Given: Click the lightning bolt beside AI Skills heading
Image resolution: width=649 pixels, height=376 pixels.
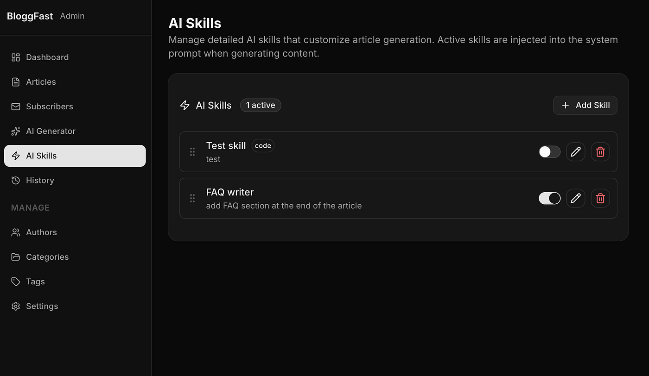Looking at the screenshot, I should (185, 105).
